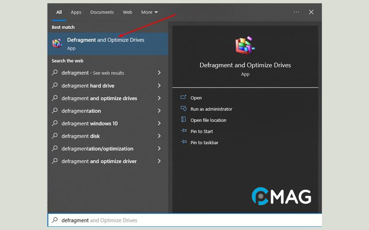Select defragment and optimize drives web suggestion

(99, 98)
